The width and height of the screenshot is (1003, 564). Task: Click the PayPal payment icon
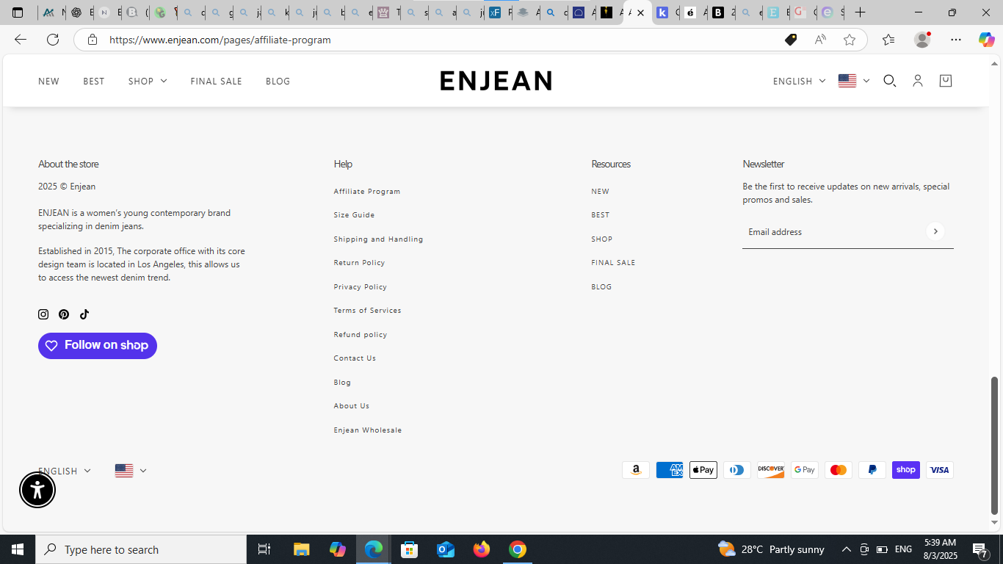click(872, 470)
